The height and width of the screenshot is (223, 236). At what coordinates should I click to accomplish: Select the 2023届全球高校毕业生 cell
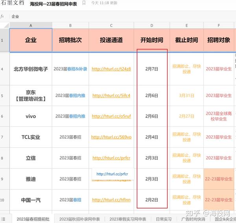tap(219, 116)
